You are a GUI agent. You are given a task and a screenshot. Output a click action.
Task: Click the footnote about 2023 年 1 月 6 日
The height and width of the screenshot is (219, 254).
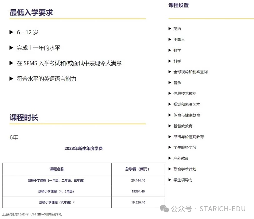tap(32, 214)
